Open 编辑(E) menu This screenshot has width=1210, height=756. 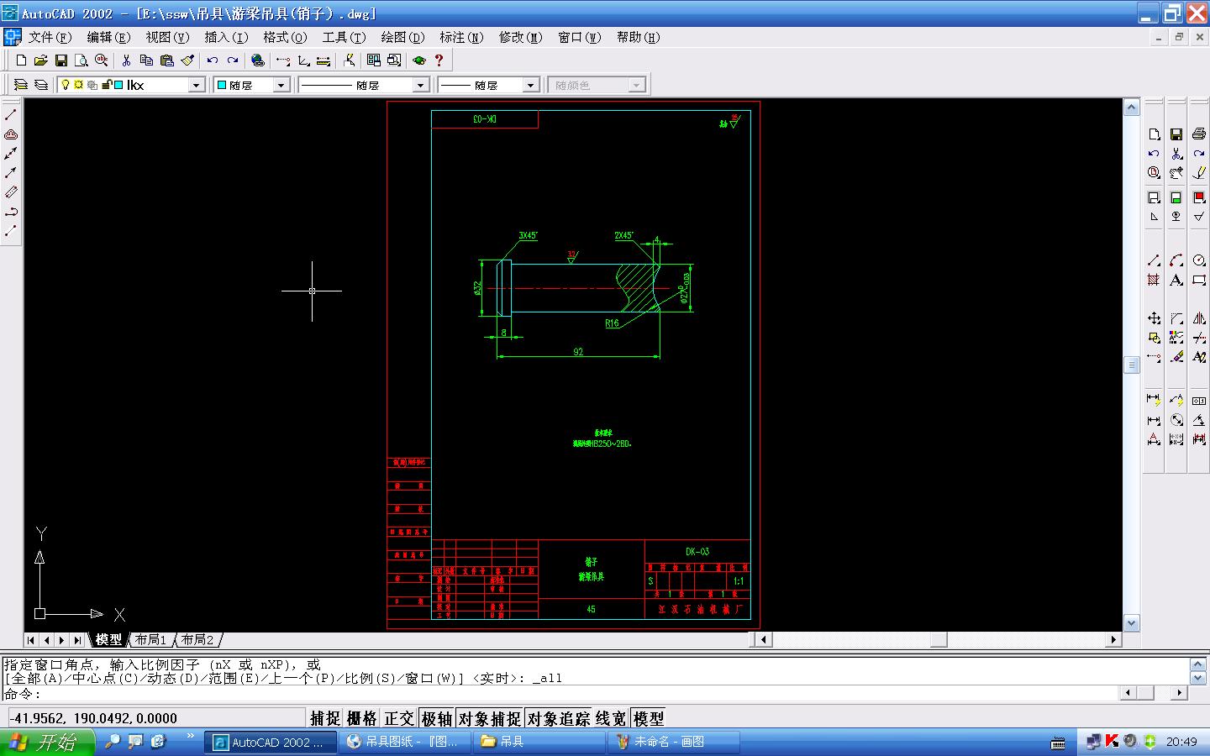tap(108, 37)
